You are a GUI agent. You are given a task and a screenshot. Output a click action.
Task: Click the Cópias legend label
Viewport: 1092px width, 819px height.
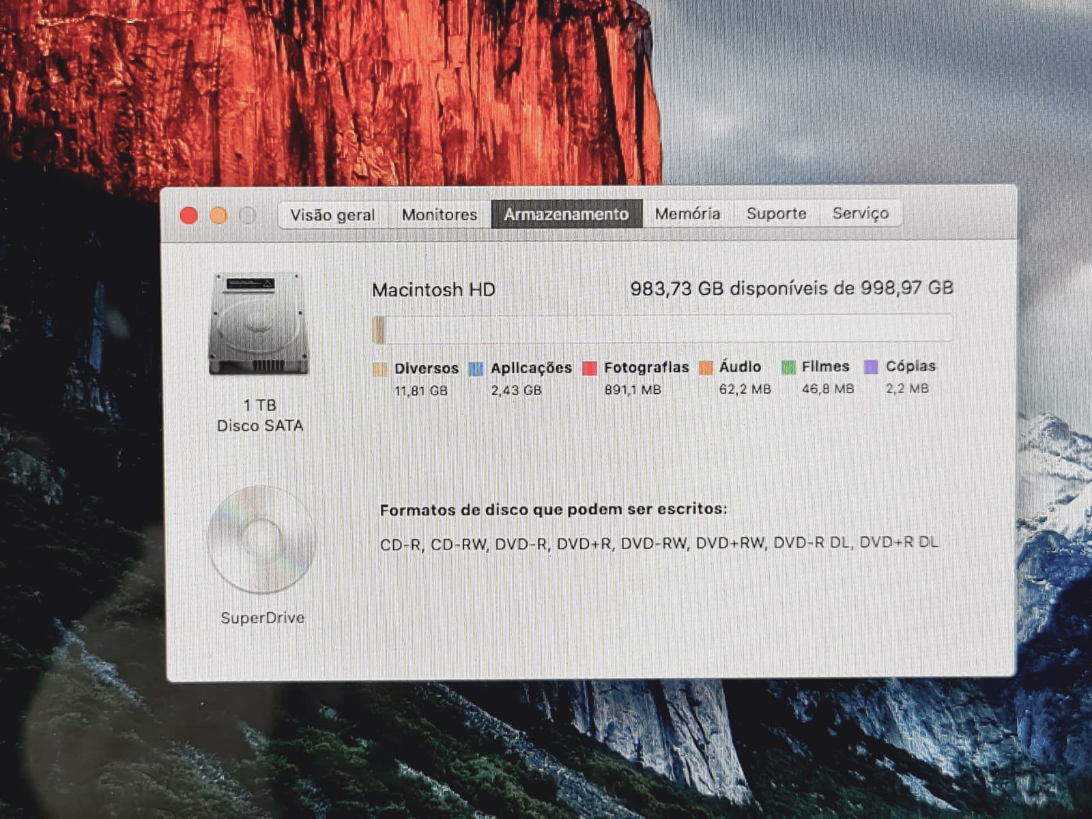tap(910, 366)
